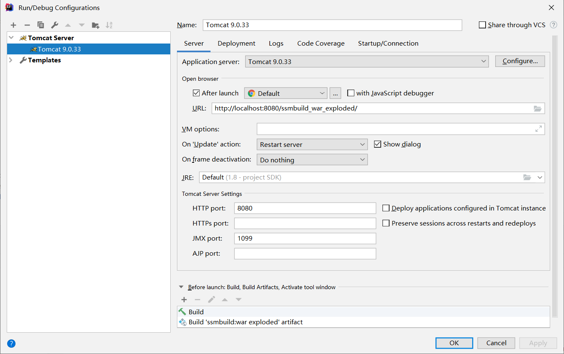Switch to the Deployment tab
This screenshot has height=354, width=564.
(x=237, y=44)
